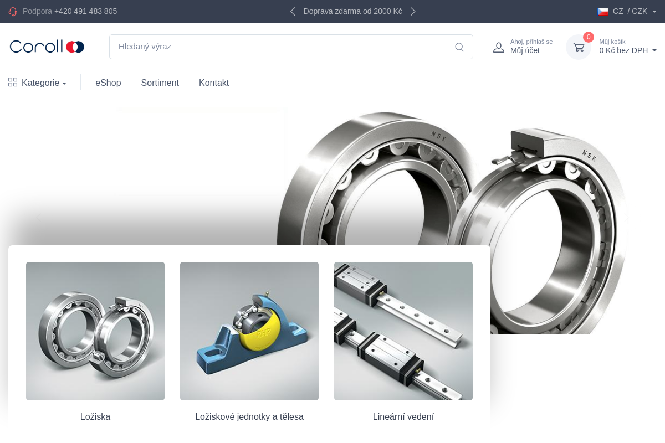665x443 pixels.
Task: Expand the cart dropdown arrow
Action: 654,50
